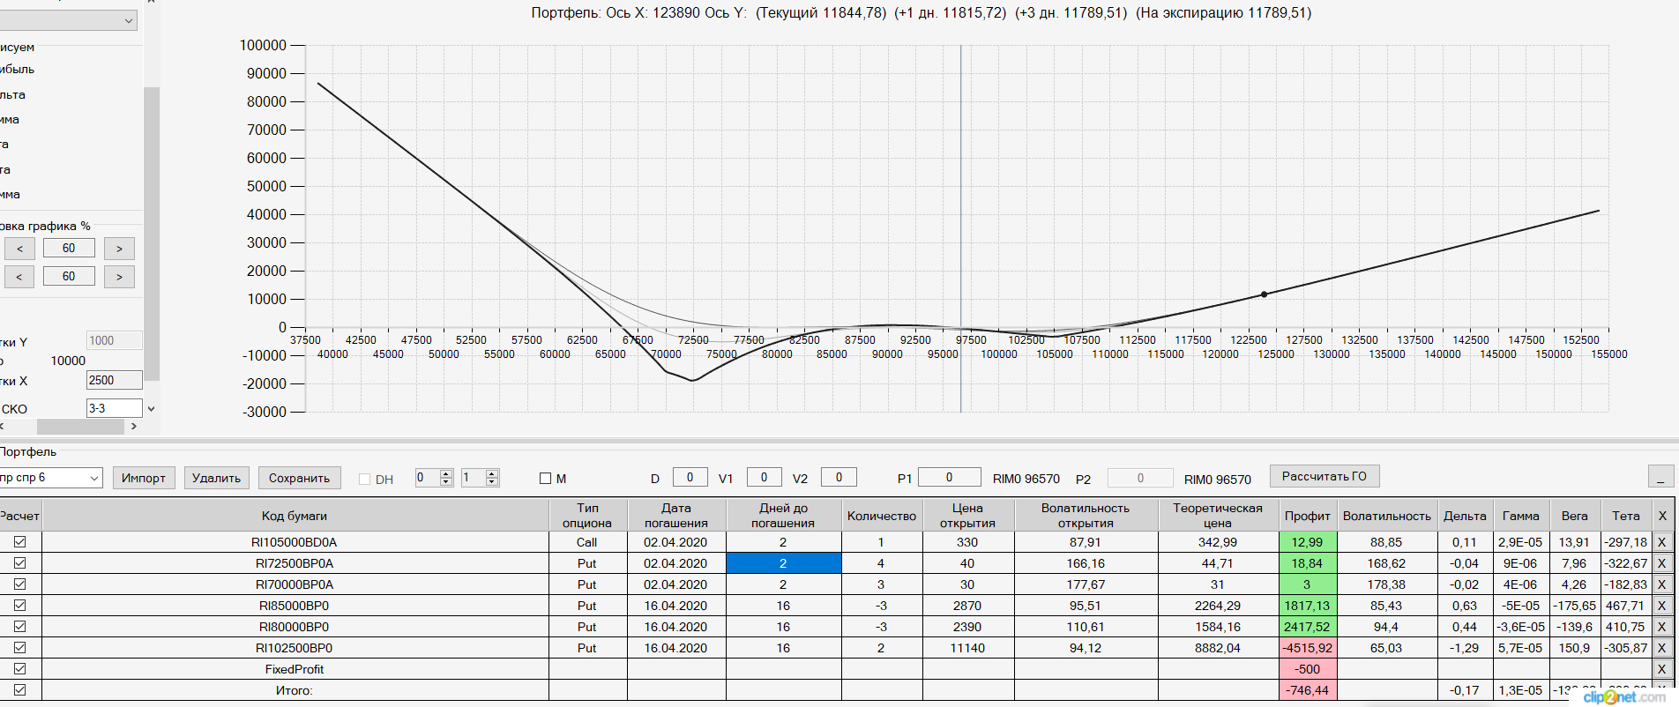Disable the RI80000BP0 row checkbox
1679x707 pixels.
click(x=19, y=627)
